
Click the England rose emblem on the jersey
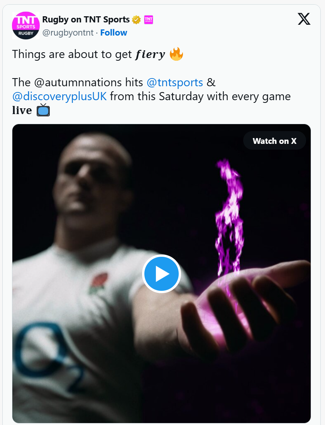pyautogui.click(x=99, y=282)
